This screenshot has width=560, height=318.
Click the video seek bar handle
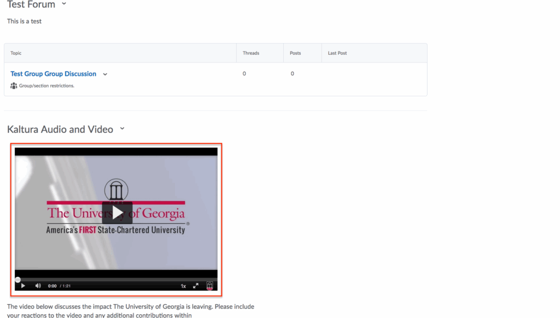pos(17,280)
